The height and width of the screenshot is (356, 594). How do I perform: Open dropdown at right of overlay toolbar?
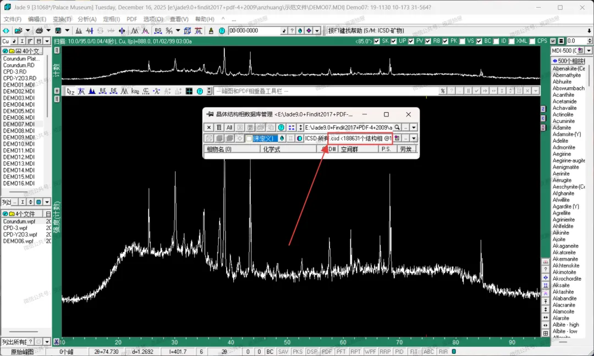coord(536,91)
